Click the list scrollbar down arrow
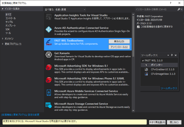This screenshot has width=184, height=127. [133, 110]
